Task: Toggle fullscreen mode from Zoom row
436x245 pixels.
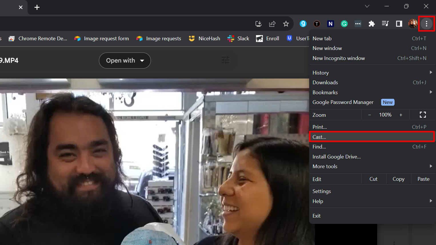Action: tap(423, 115)
